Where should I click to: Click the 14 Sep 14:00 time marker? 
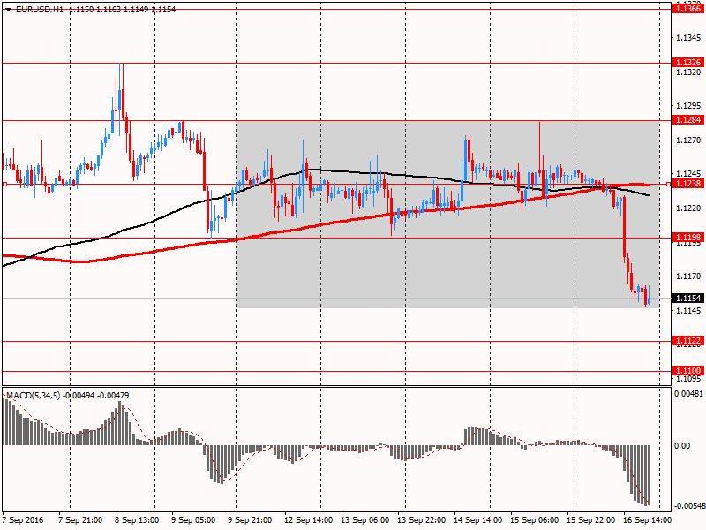coord(478,520)
